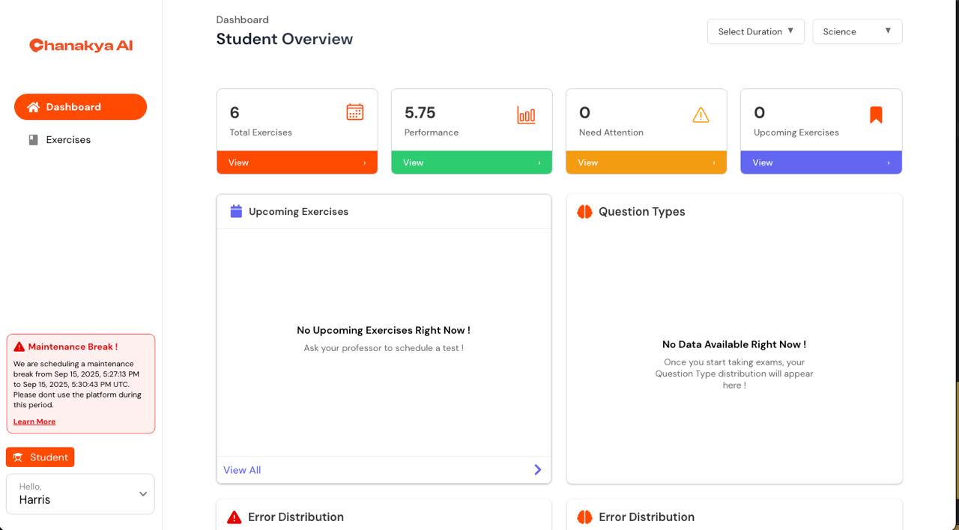Click the green View button under Performance
959x530 pixels.
472,162
